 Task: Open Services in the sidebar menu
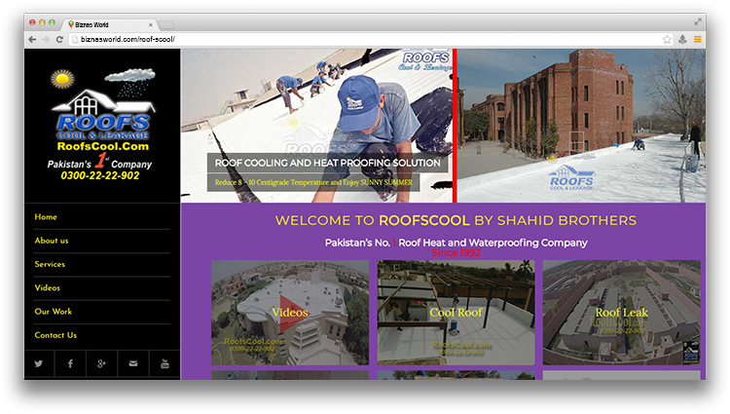pyautogui.click(x=50, y=264)
